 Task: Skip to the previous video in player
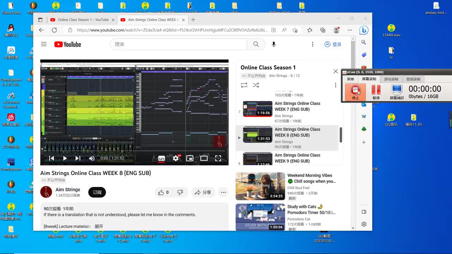tap(52, 158)
